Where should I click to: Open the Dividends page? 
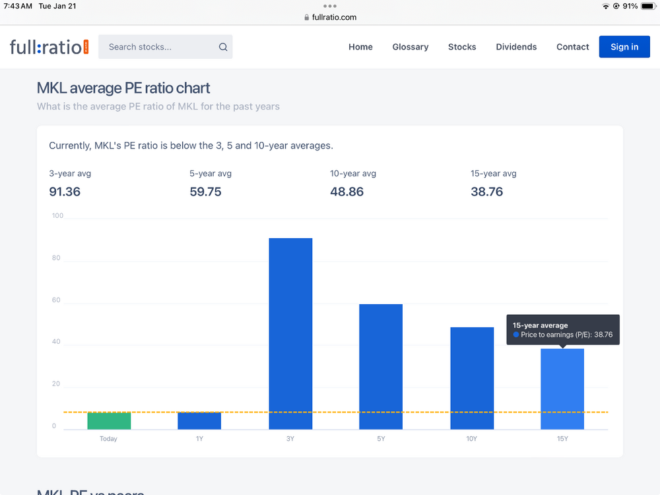(x=516, y=47)
